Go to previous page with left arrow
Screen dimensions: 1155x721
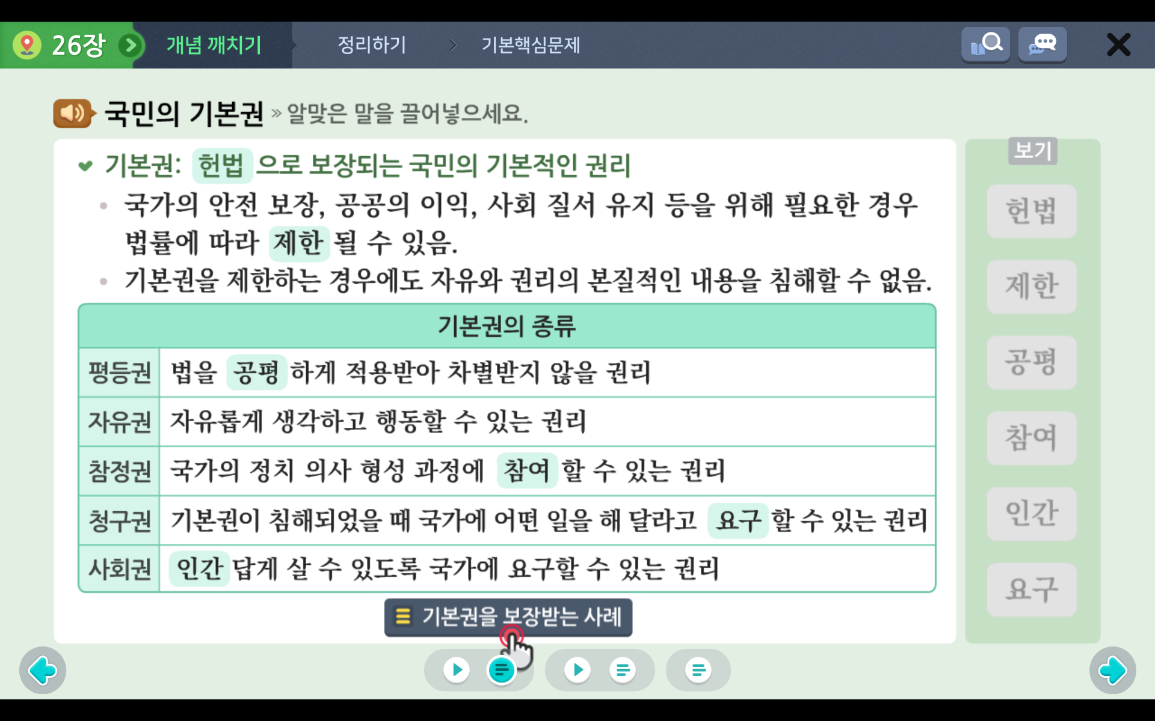[43, 670]
